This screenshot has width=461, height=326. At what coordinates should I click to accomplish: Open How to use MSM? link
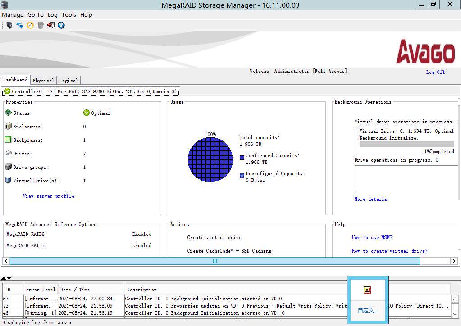(372, 237)
